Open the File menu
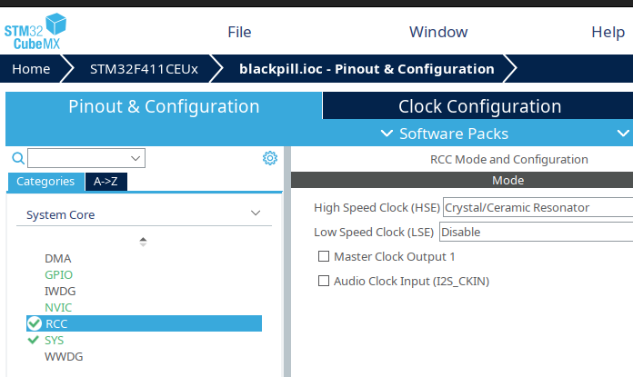 [x=239, y=32]
